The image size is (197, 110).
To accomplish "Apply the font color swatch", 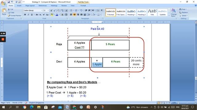I will coord(57,15).
